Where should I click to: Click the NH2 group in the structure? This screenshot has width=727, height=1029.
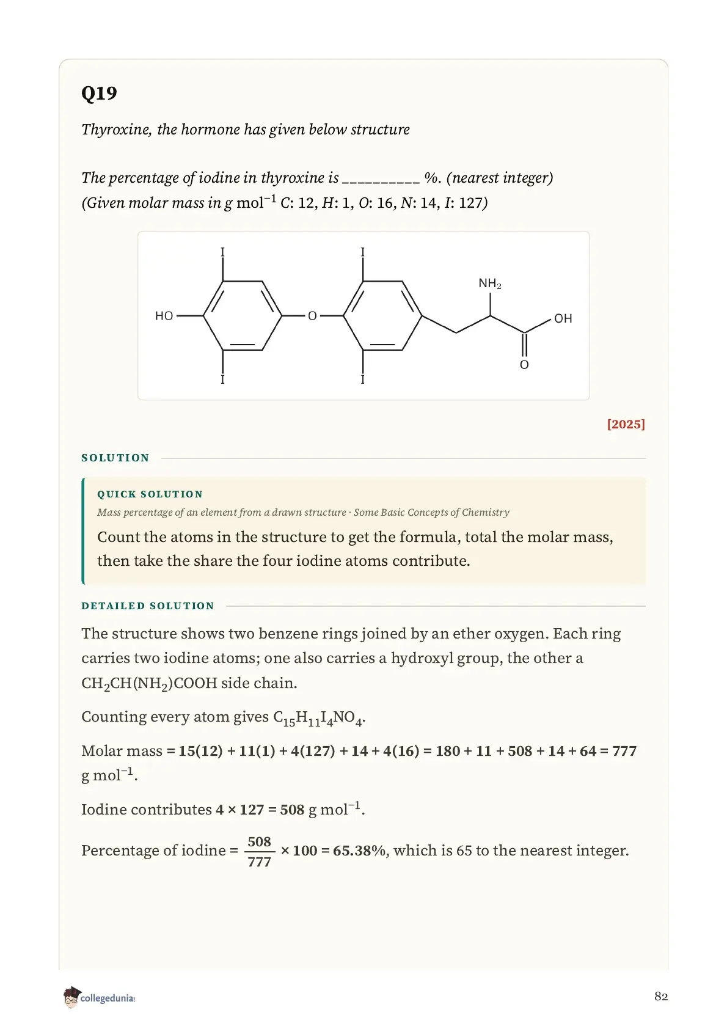(490, 284)
